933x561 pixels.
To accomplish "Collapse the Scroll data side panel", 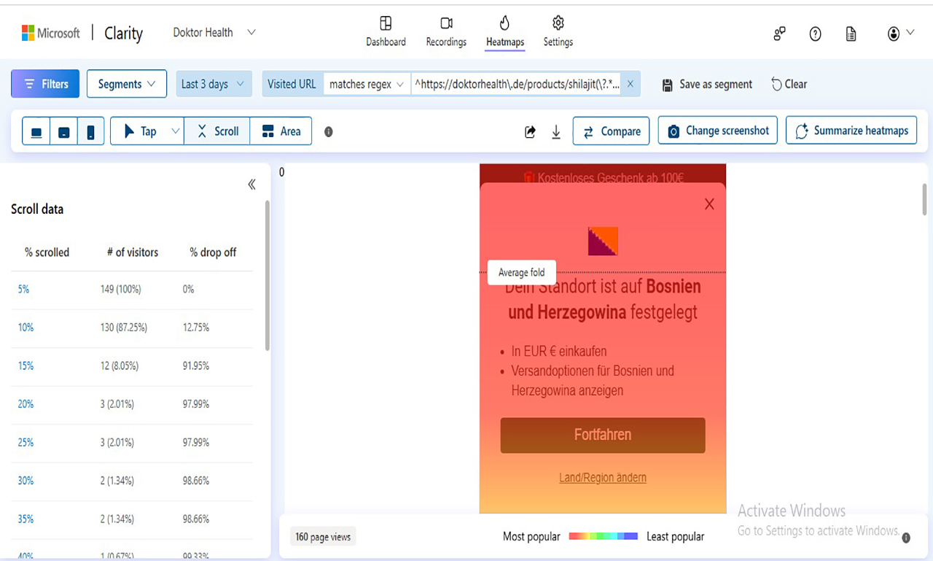I will pyautogui.click(x=251, y=185).
